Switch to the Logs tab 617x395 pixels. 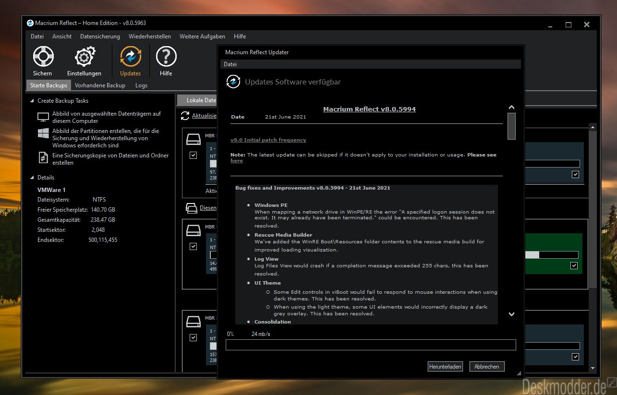[x=141, y=85]
